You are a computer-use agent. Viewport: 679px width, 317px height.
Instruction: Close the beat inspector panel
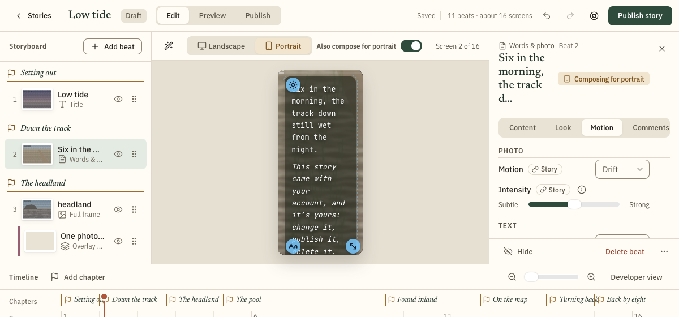point(662,49)
